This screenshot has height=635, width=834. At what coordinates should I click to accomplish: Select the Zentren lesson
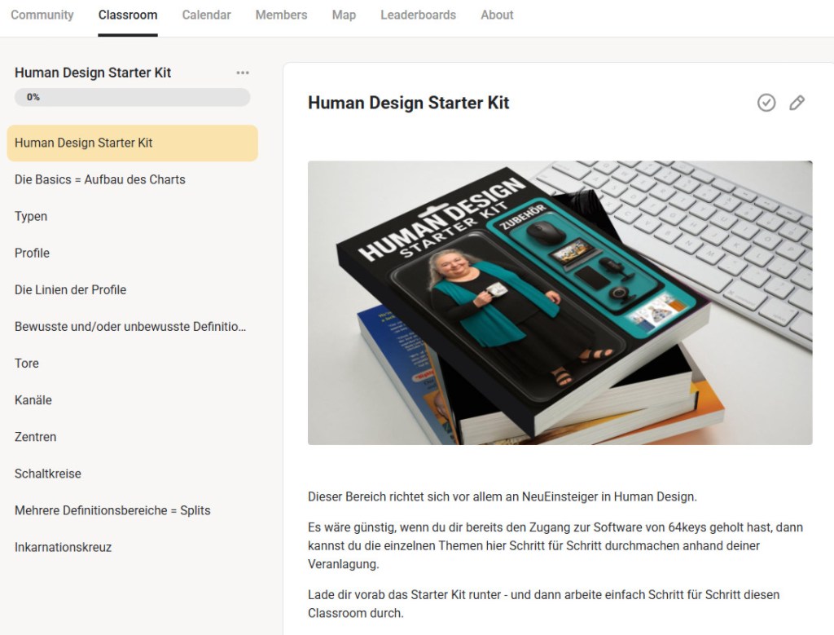tap(36, 436)
